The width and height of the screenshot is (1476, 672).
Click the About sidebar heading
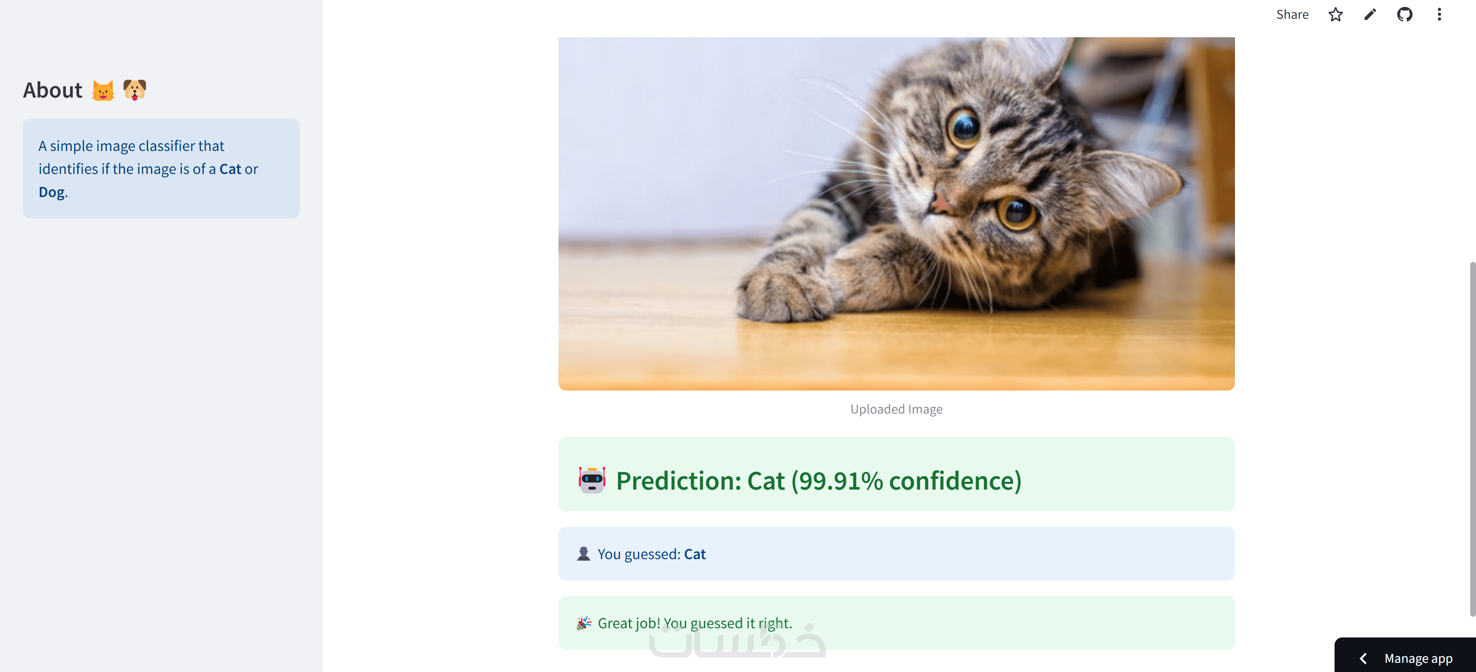point(53,91)
